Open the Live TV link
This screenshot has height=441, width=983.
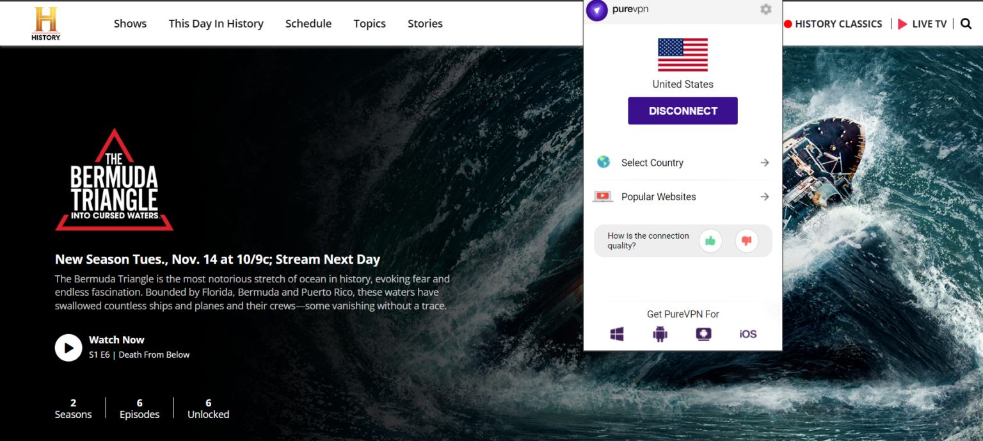click(922, 24)
